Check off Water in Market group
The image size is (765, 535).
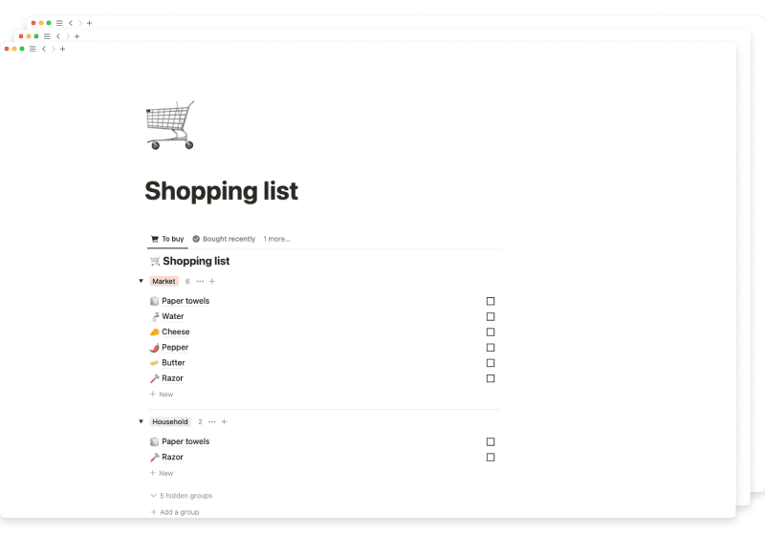click(491, 317)
